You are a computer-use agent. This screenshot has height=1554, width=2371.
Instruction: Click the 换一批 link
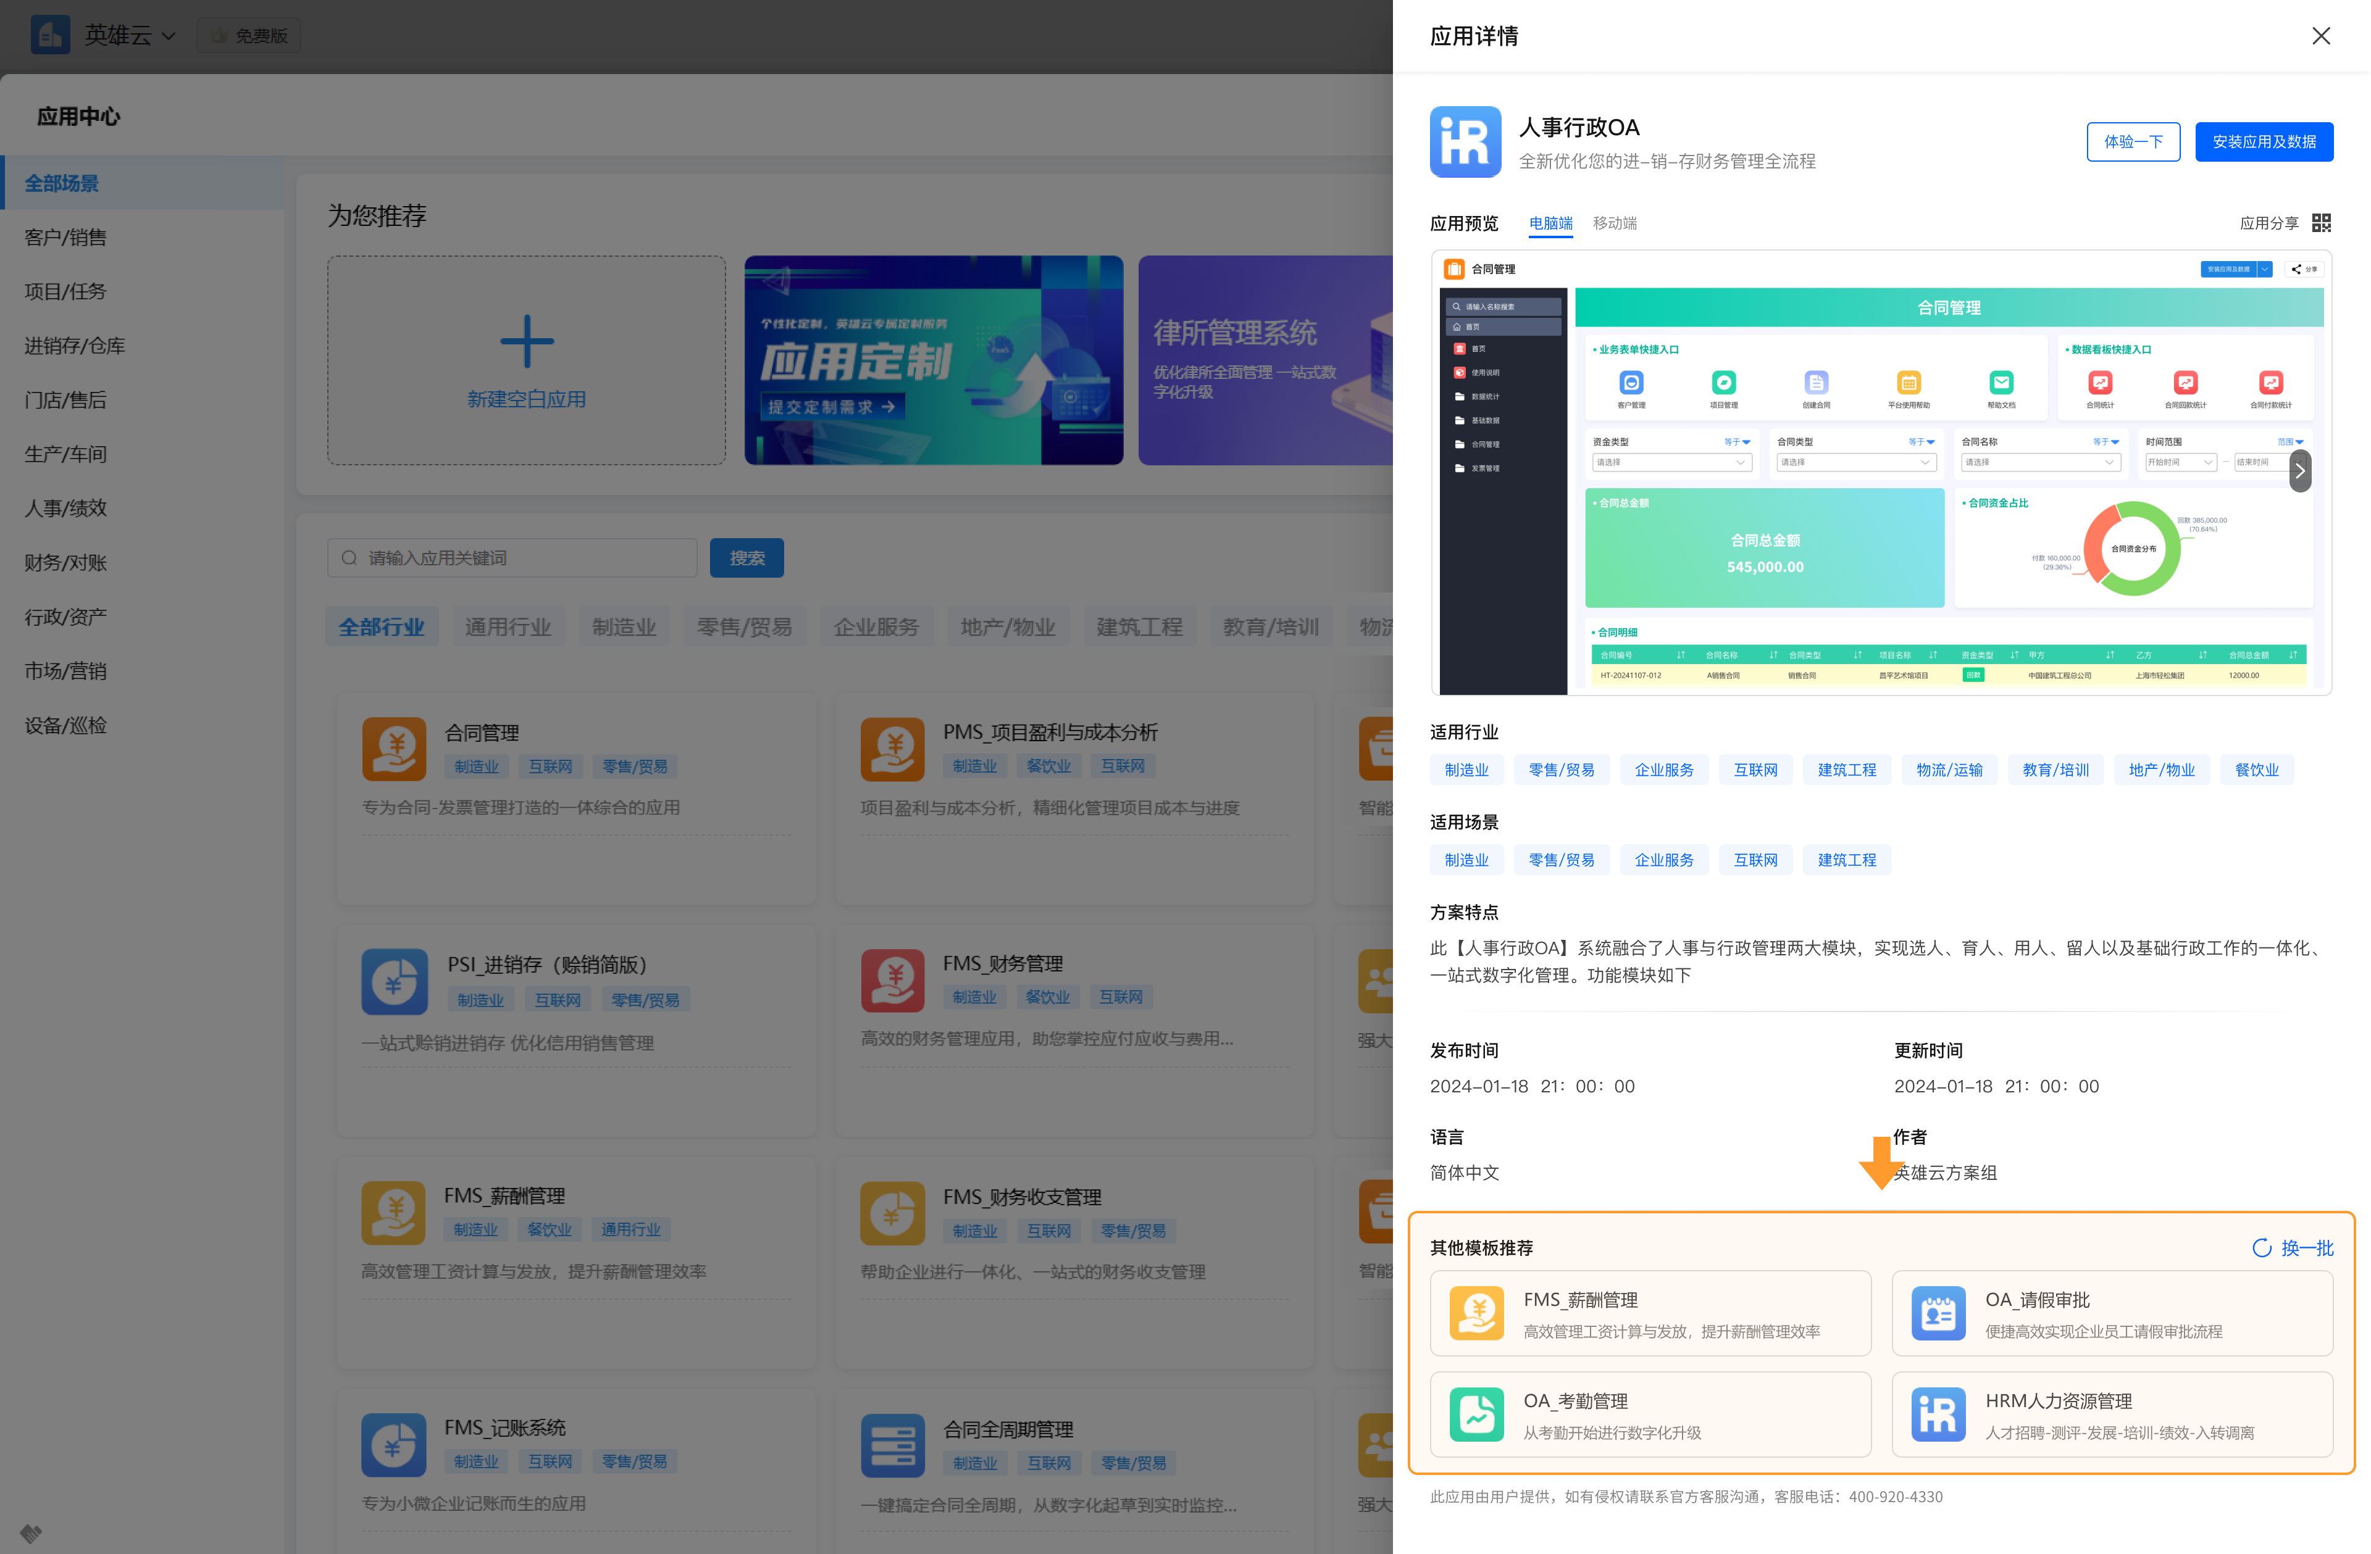pyautogui.click(x=2306, y=1247)
